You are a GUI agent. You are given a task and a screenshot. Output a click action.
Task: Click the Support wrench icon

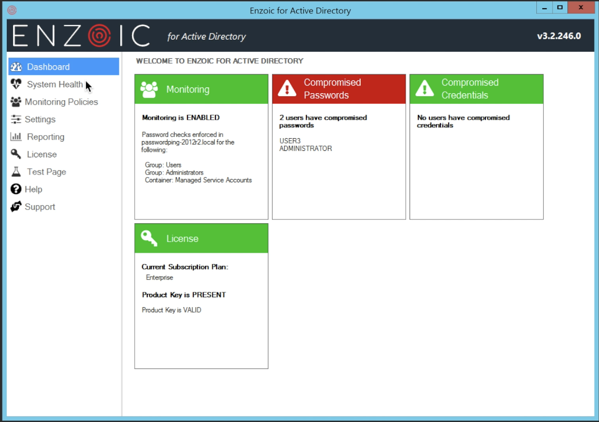[x=15, y=207]
